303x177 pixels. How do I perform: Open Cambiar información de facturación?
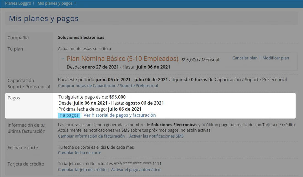pyautogui.click(x=91, y=136)
